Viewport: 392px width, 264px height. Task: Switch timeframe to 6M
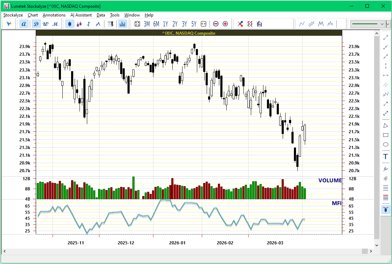(156, 24)
